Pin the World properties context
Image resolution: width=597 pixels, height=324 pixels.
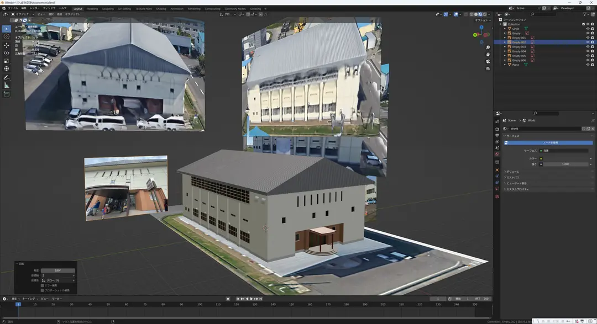point(593,120)
